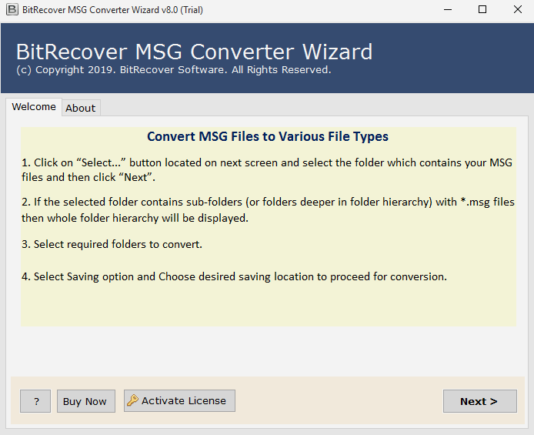534x435 pixels.
Task: Click the key icon on Activate License
Action: (x=132, y=400)
